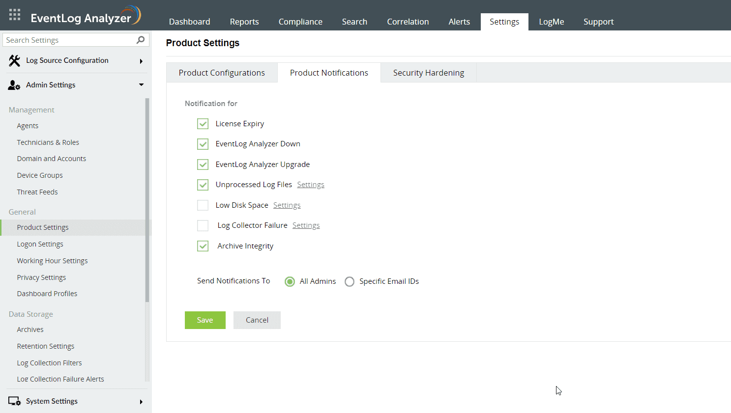The width and height of the screenshot is (731, 413).
Task: Click the Log Source Configuration tools icon
Action: 14,60
